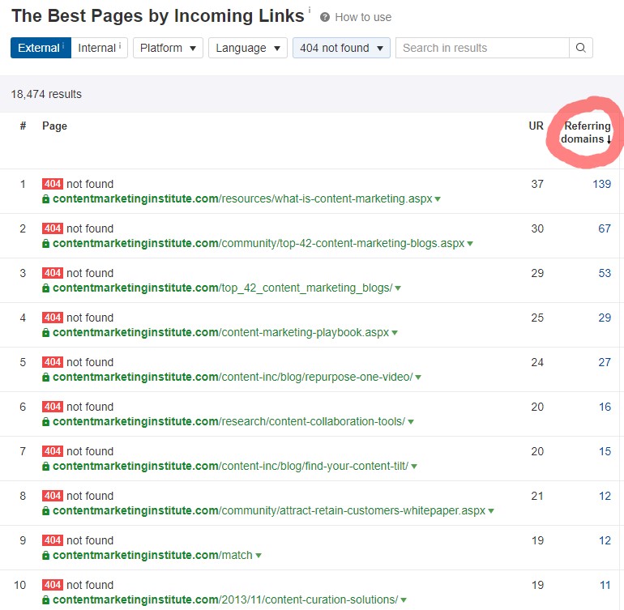Open 2013/11/content-curation-solutions/ page link
The height and width of the screenshot is (610, 624).
[x=225, y=600]
